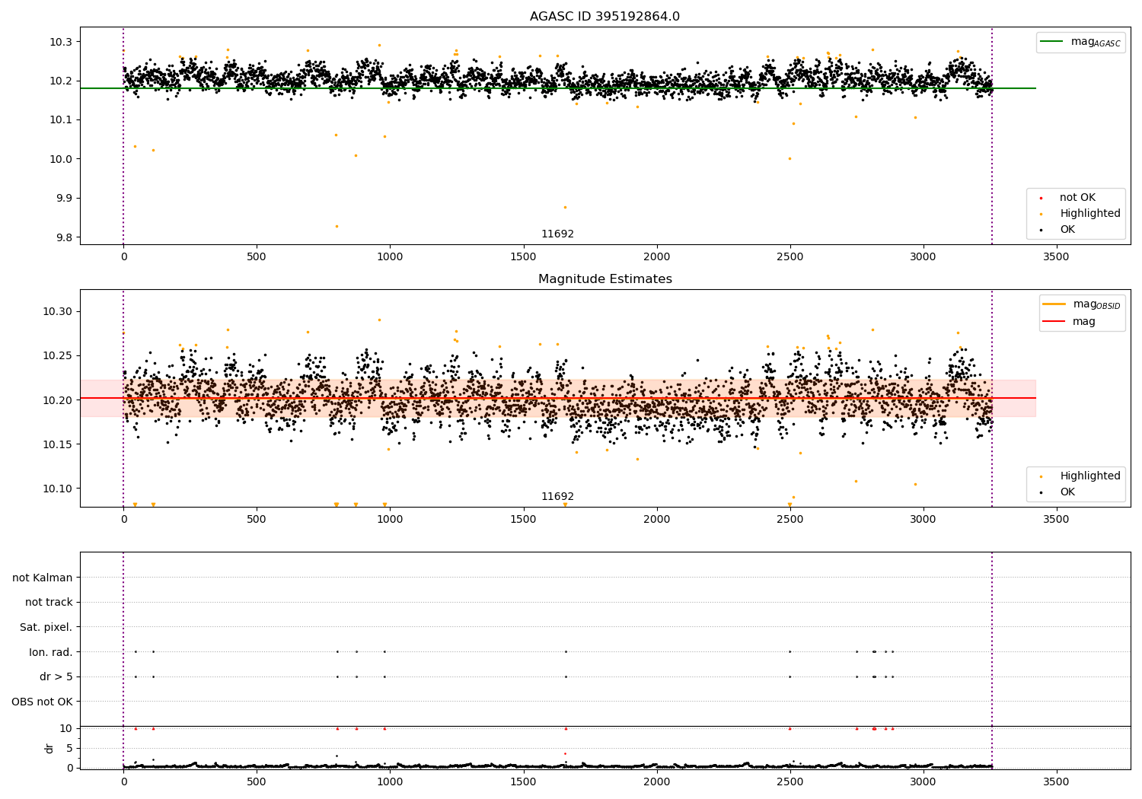Click the red dr triangle marker near x=1650
Screen dimensions: 1142x799
pyautogui.click(x=566, y=728)
